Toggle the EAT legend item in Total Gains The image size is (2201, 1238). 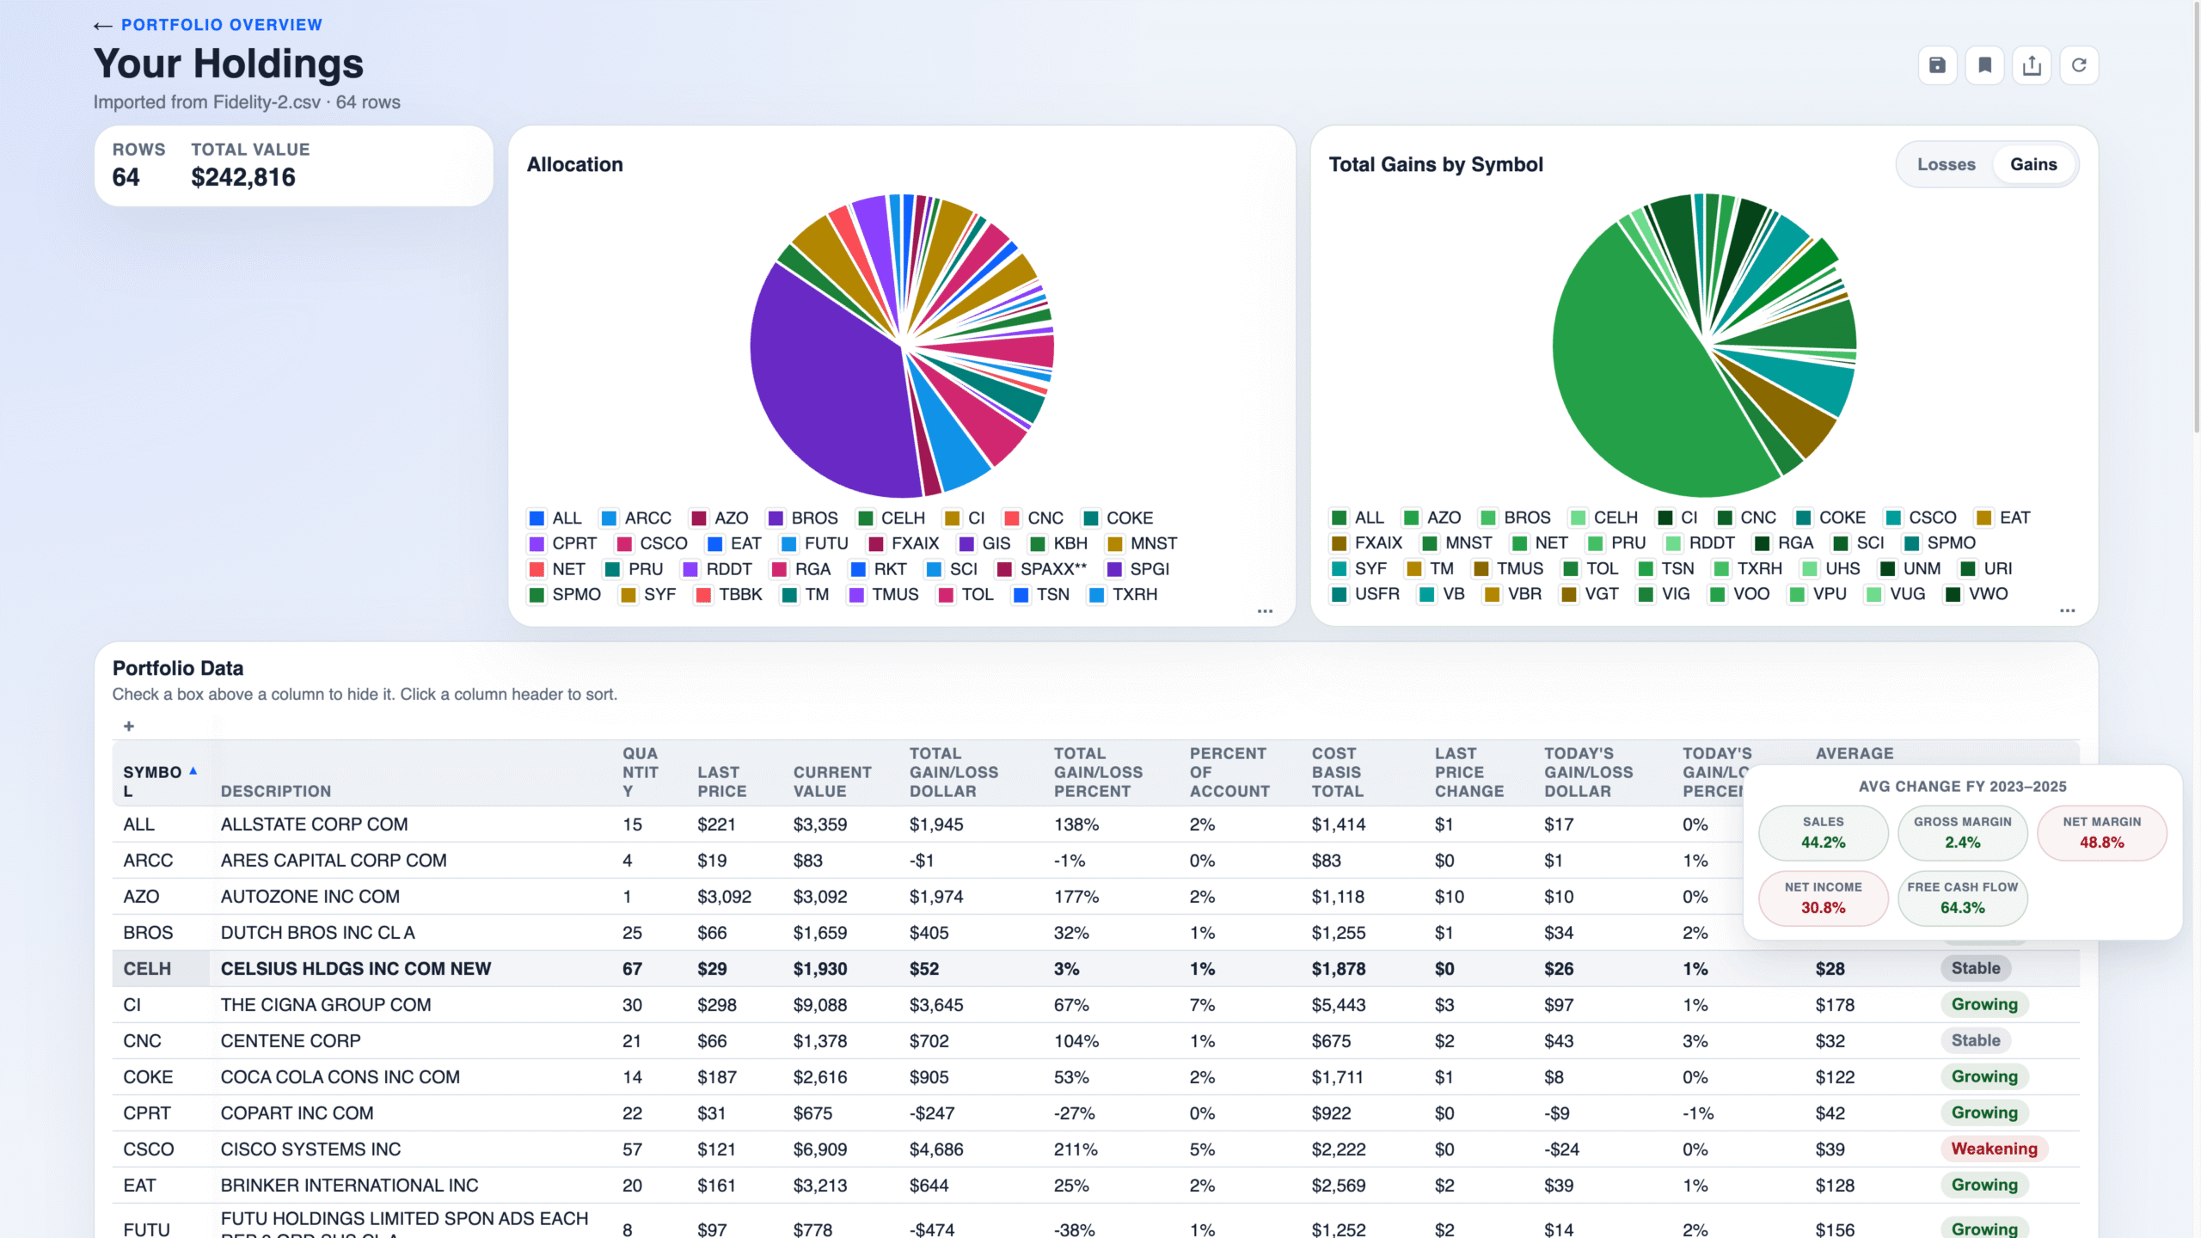click(2003, 518)
